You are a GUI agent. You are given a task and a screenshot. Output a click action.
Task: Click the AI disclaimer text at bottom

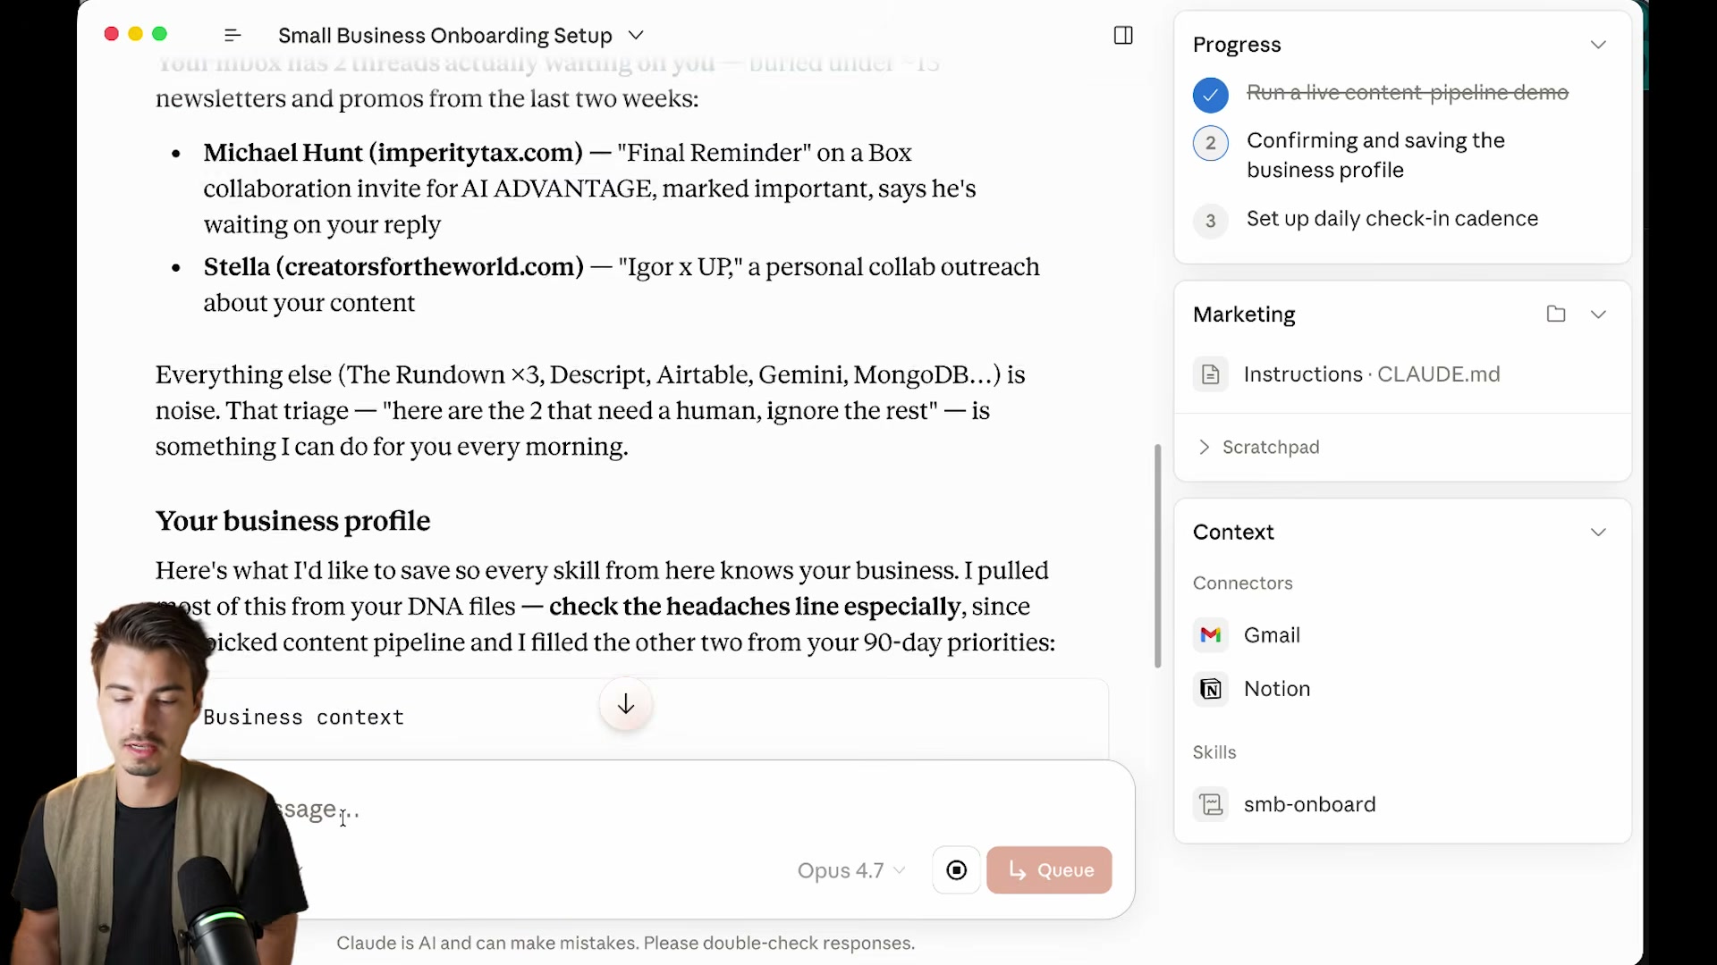[625, 944]
